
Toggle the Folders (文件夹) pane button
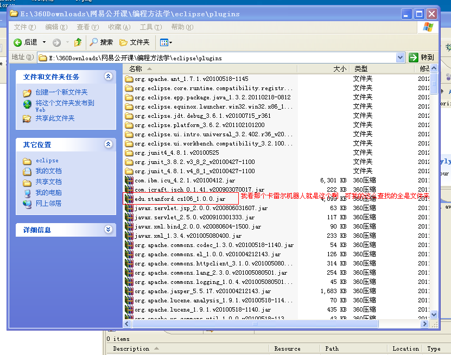pos(135,42)
